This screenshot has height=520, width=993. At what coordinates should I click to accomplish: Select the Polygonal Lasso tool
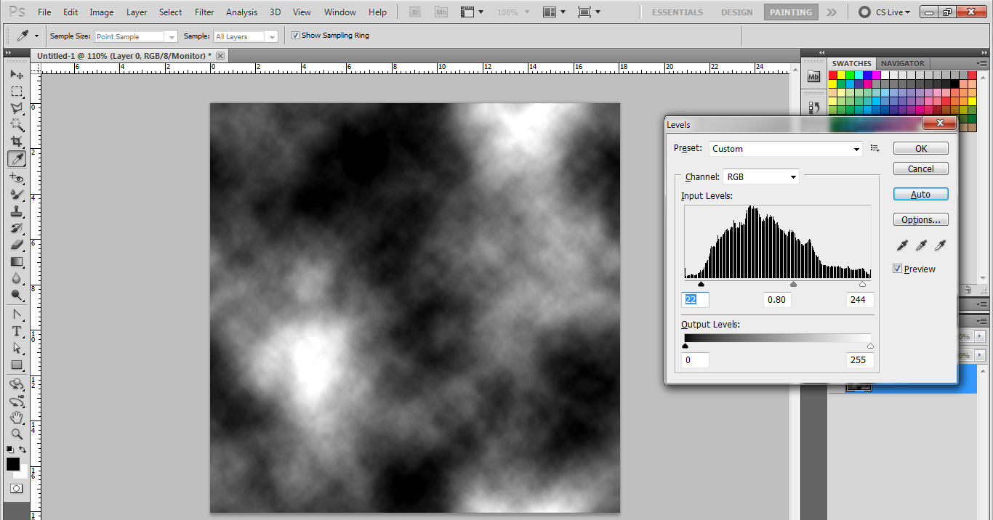(16, 108)
